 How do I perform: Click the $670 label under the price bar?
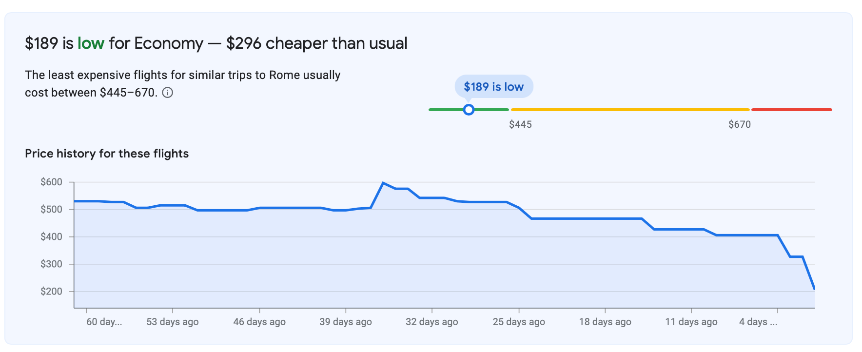tap(739, 124)
